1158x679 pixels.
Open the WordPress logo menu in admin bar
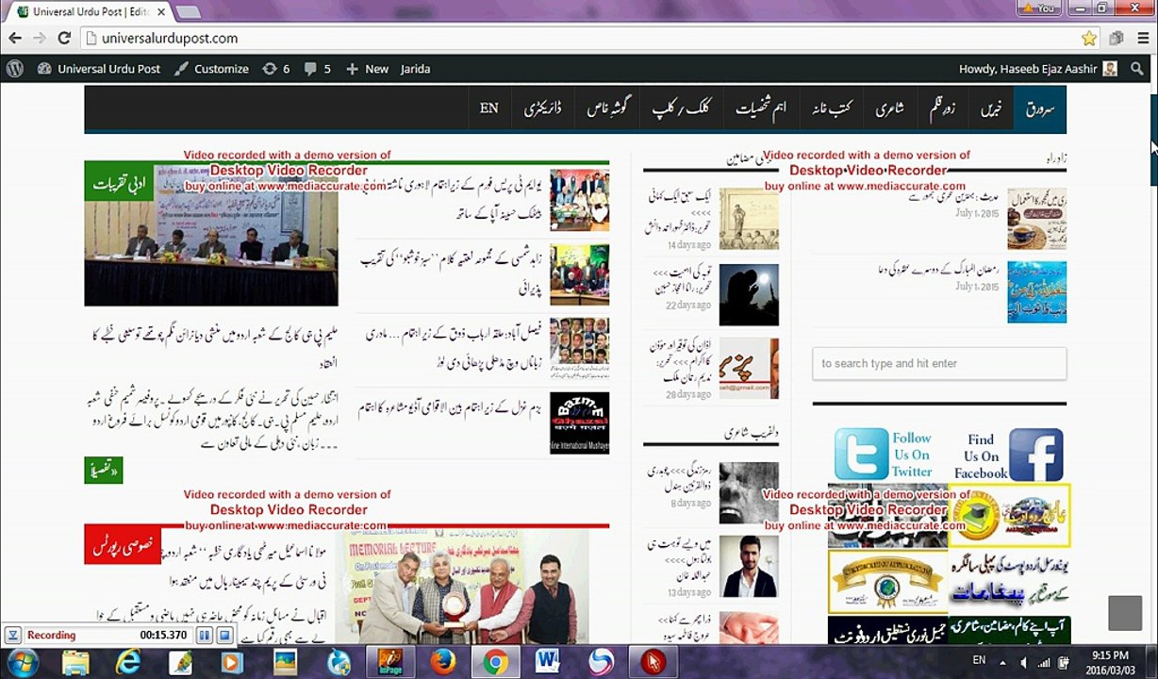tap(15, 69)
